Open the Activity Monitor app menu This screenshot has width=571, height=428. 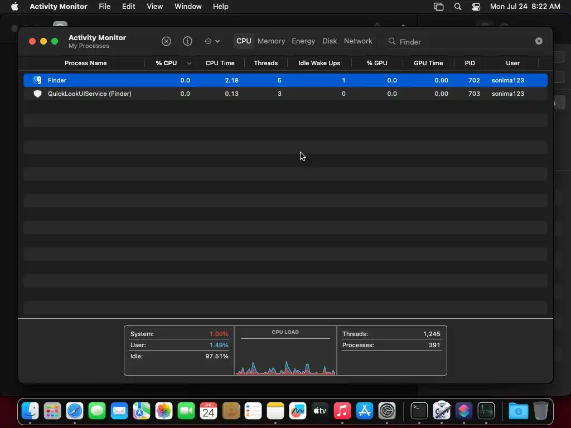coord(58,6)
